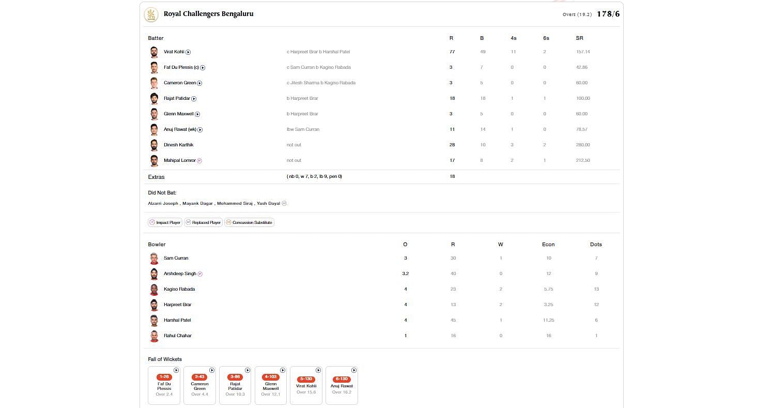Click Dinesh Karthik's strike rate 280.00

coord(583,145)
